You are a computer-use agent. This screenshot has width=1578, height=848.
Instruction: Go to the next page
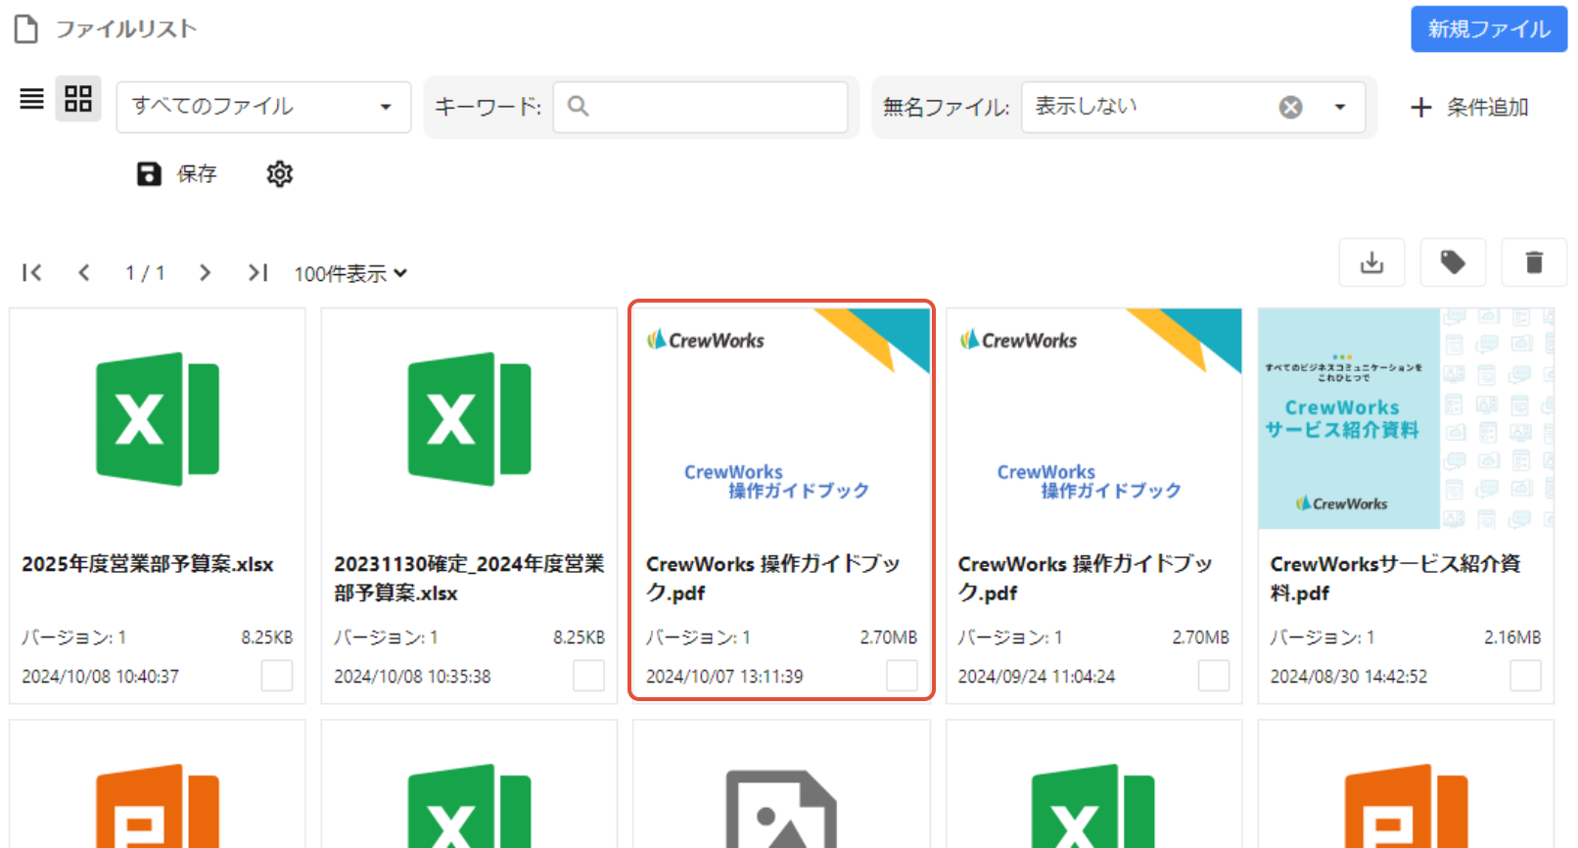[x=205, y=272]
